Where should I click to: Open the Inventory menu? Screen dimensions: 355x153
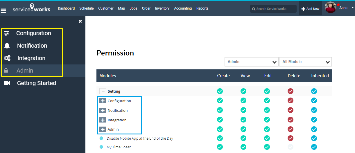click(x=162, y=8)
